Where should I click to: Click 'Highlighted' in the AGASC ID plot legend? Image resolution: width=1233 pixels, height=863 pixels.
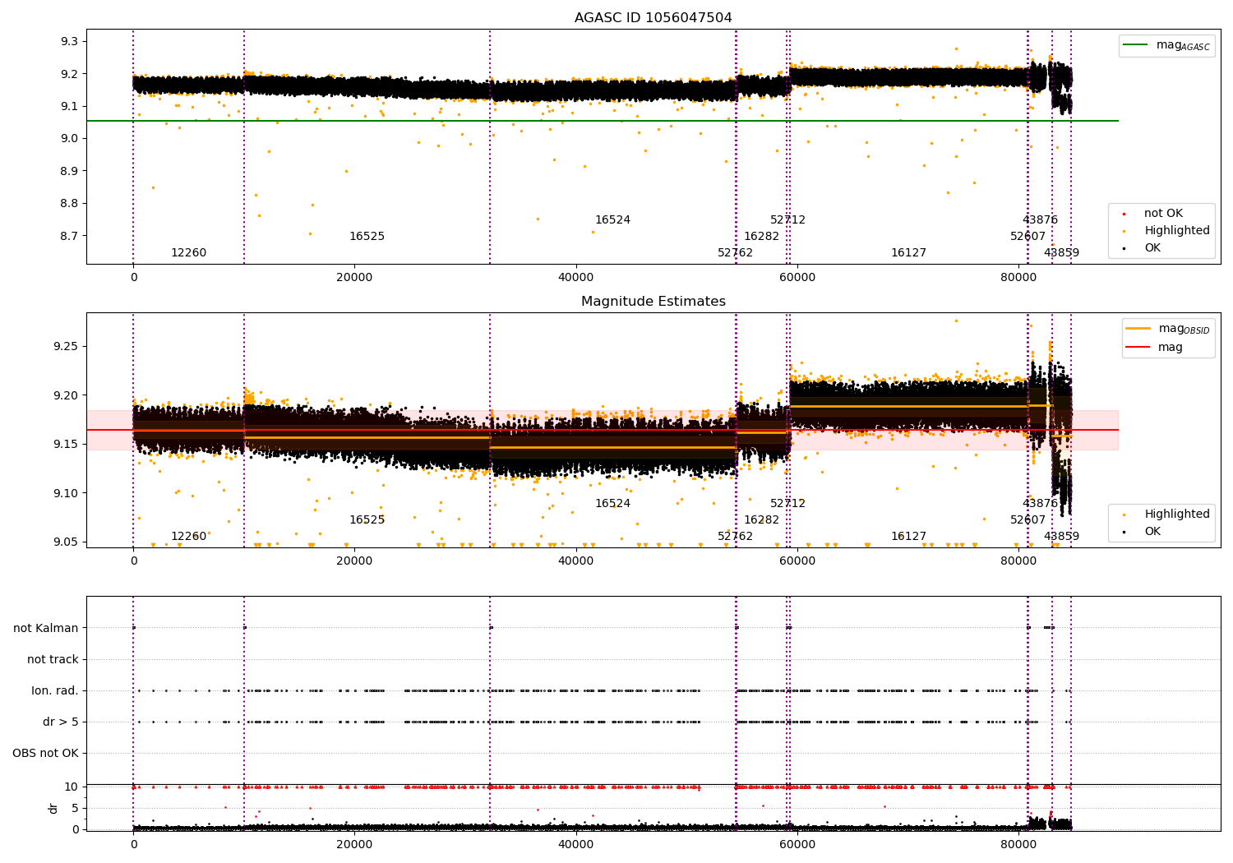tap(1177, 231)
